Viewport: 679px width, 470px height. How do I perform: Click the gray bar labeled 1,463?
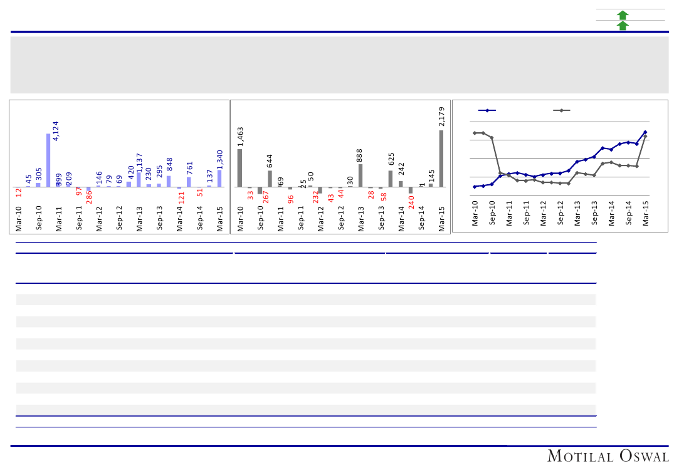click(x=239, y=168)
